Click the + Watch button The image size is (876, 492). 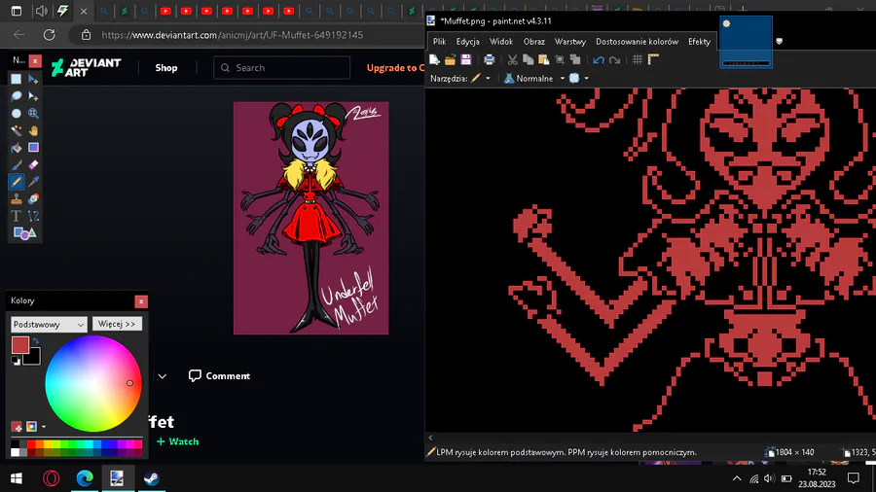178,441
